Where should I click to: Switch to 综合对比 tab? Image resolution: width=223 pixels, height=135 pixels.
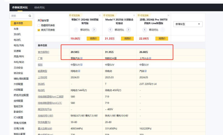point(40,7)
